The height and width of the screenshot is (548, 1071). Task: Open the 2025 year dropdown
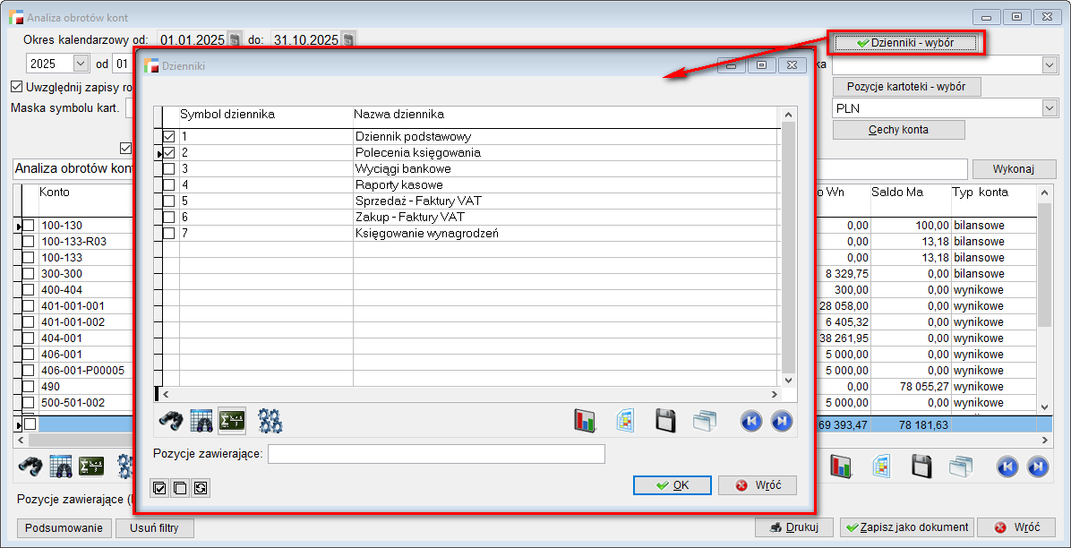(x=81, y=64)
